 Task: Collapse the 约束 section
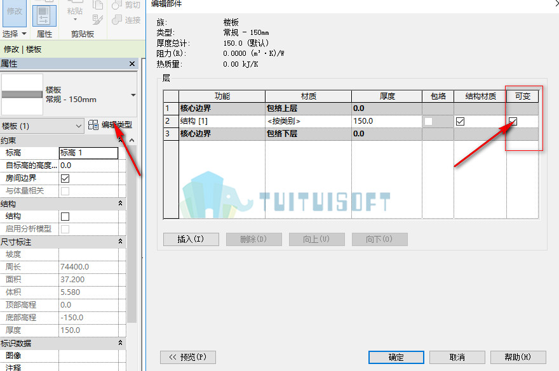(121, 140)
